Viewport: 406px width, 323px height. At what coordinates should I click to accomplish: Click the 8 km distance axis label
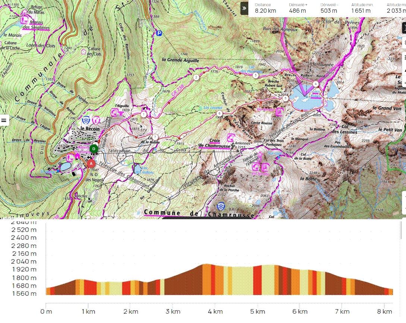pyautogui.click(x=384, y=311)
